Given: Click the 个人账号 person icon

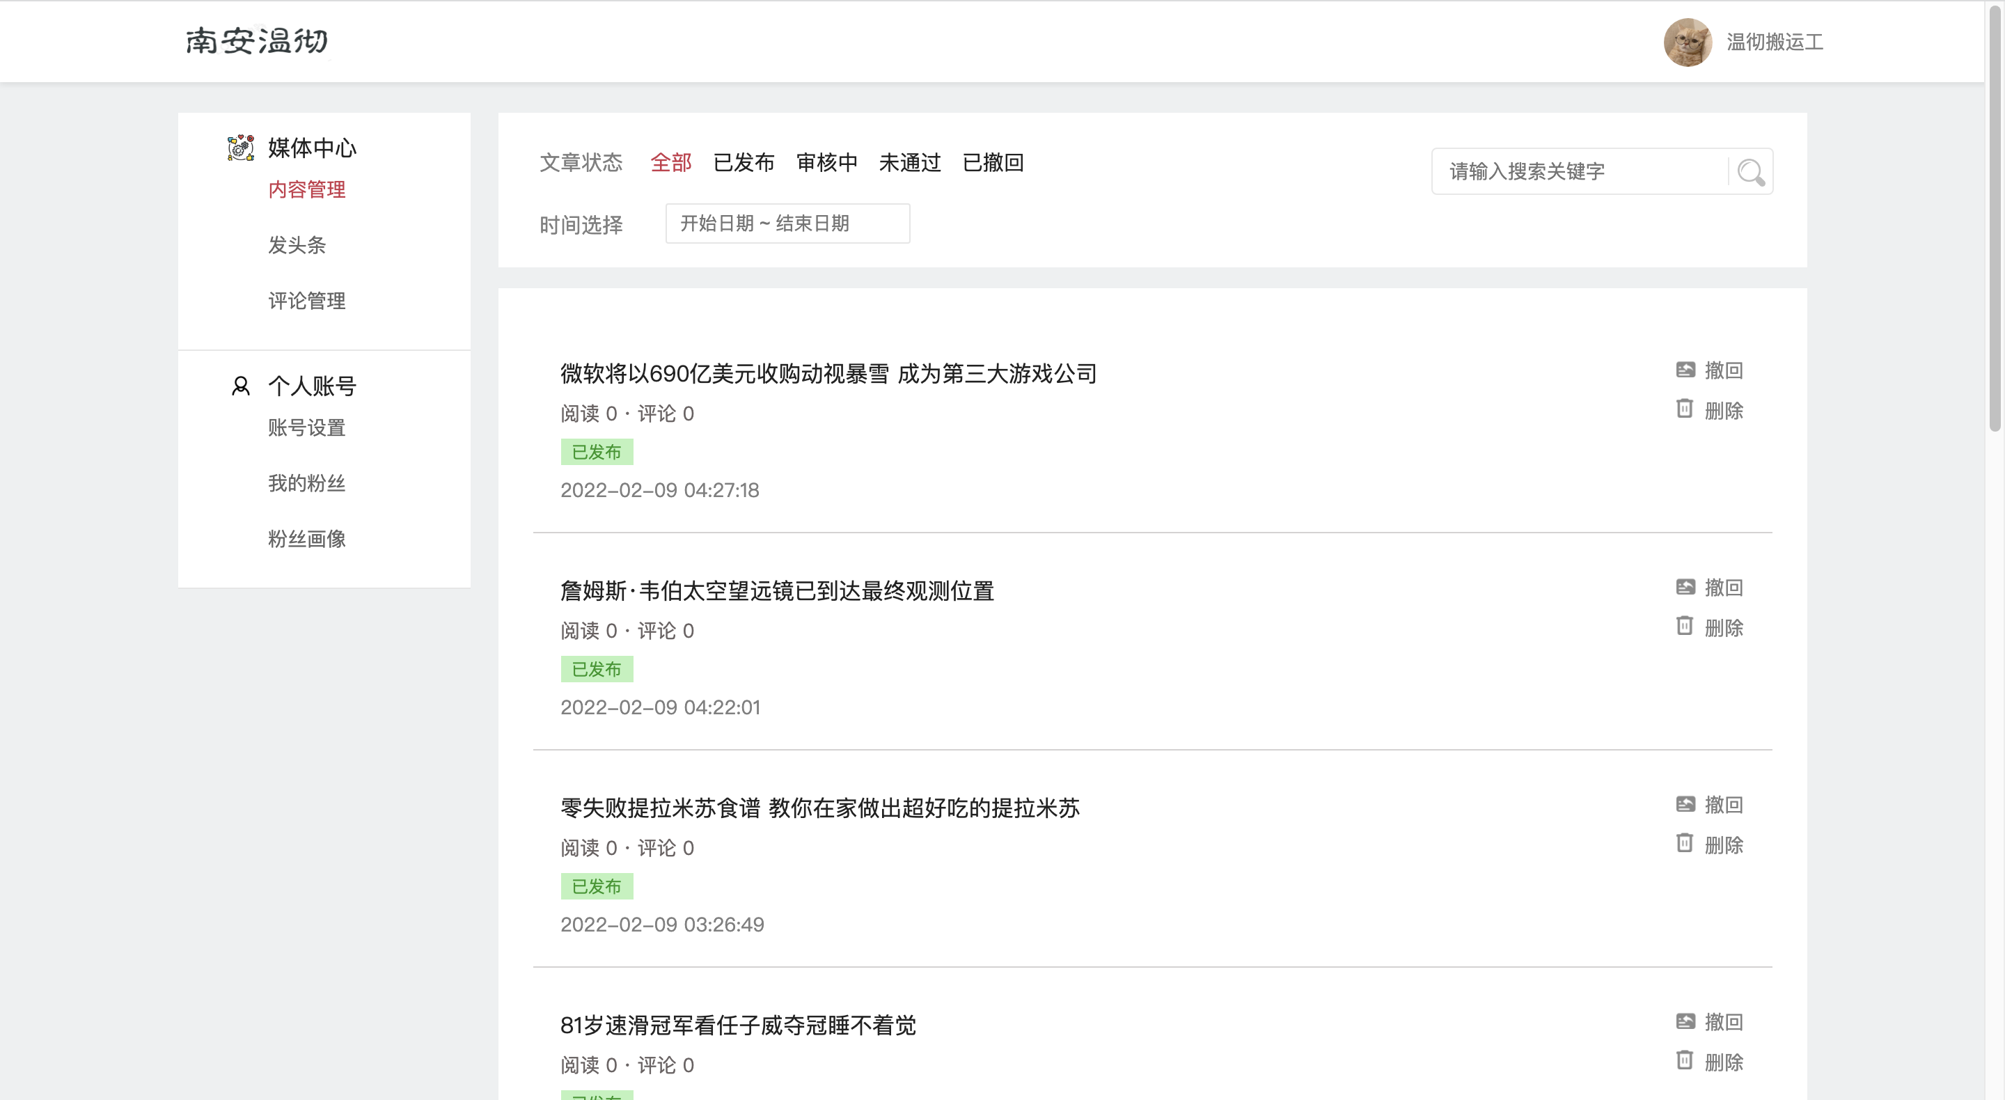Looking at the screenshot, I should (x=240, y=386).
